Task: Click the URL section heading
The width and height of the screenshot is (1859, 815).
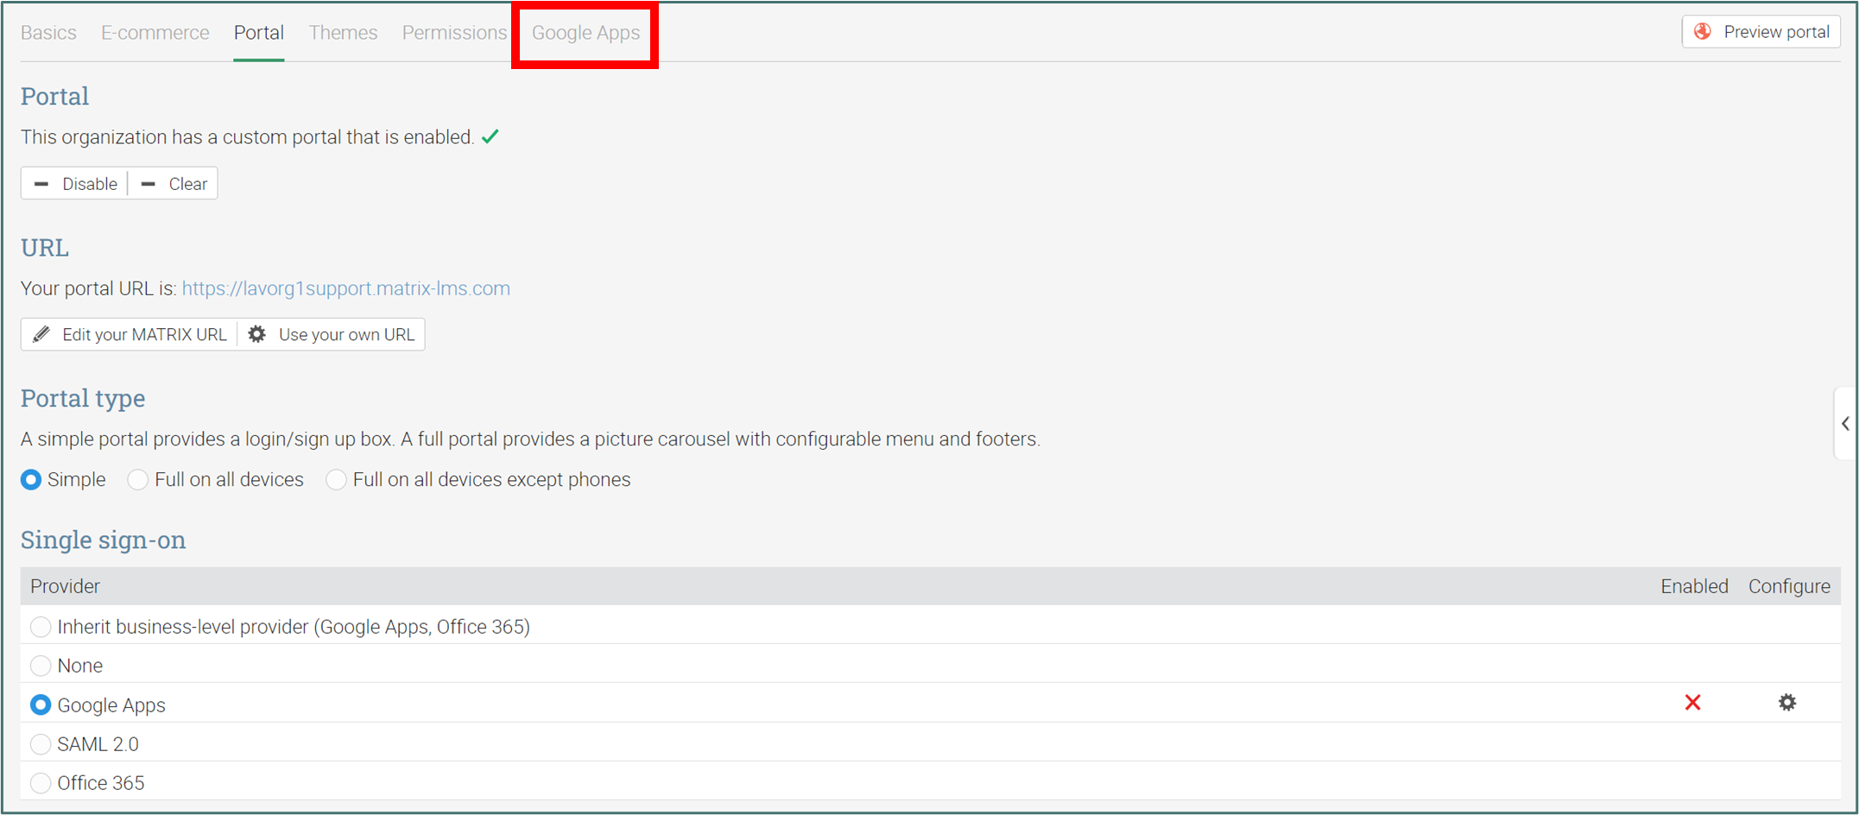Action: click(45, 248)
